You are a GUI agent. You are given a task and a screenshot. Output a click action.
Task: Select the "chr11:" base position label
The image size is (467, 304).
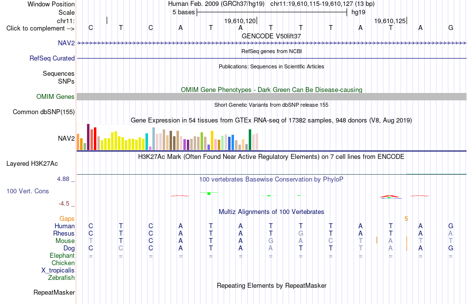66,21
